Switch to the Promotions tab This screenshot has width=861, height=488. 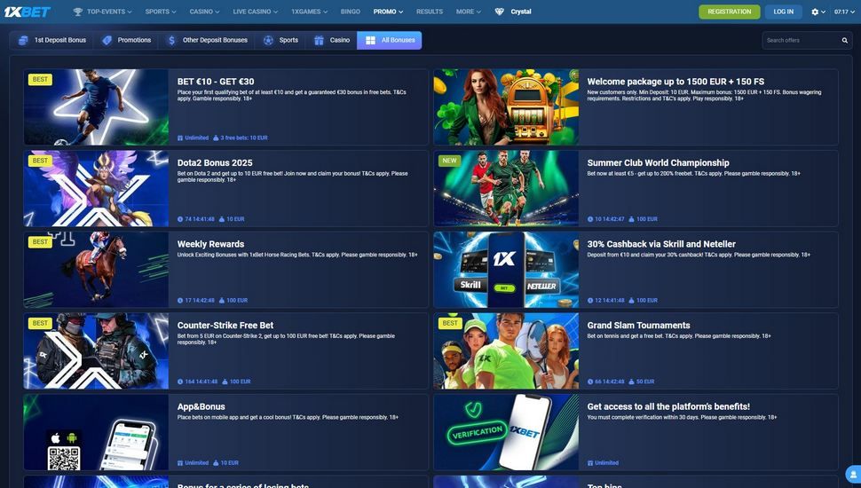point(126,40)
